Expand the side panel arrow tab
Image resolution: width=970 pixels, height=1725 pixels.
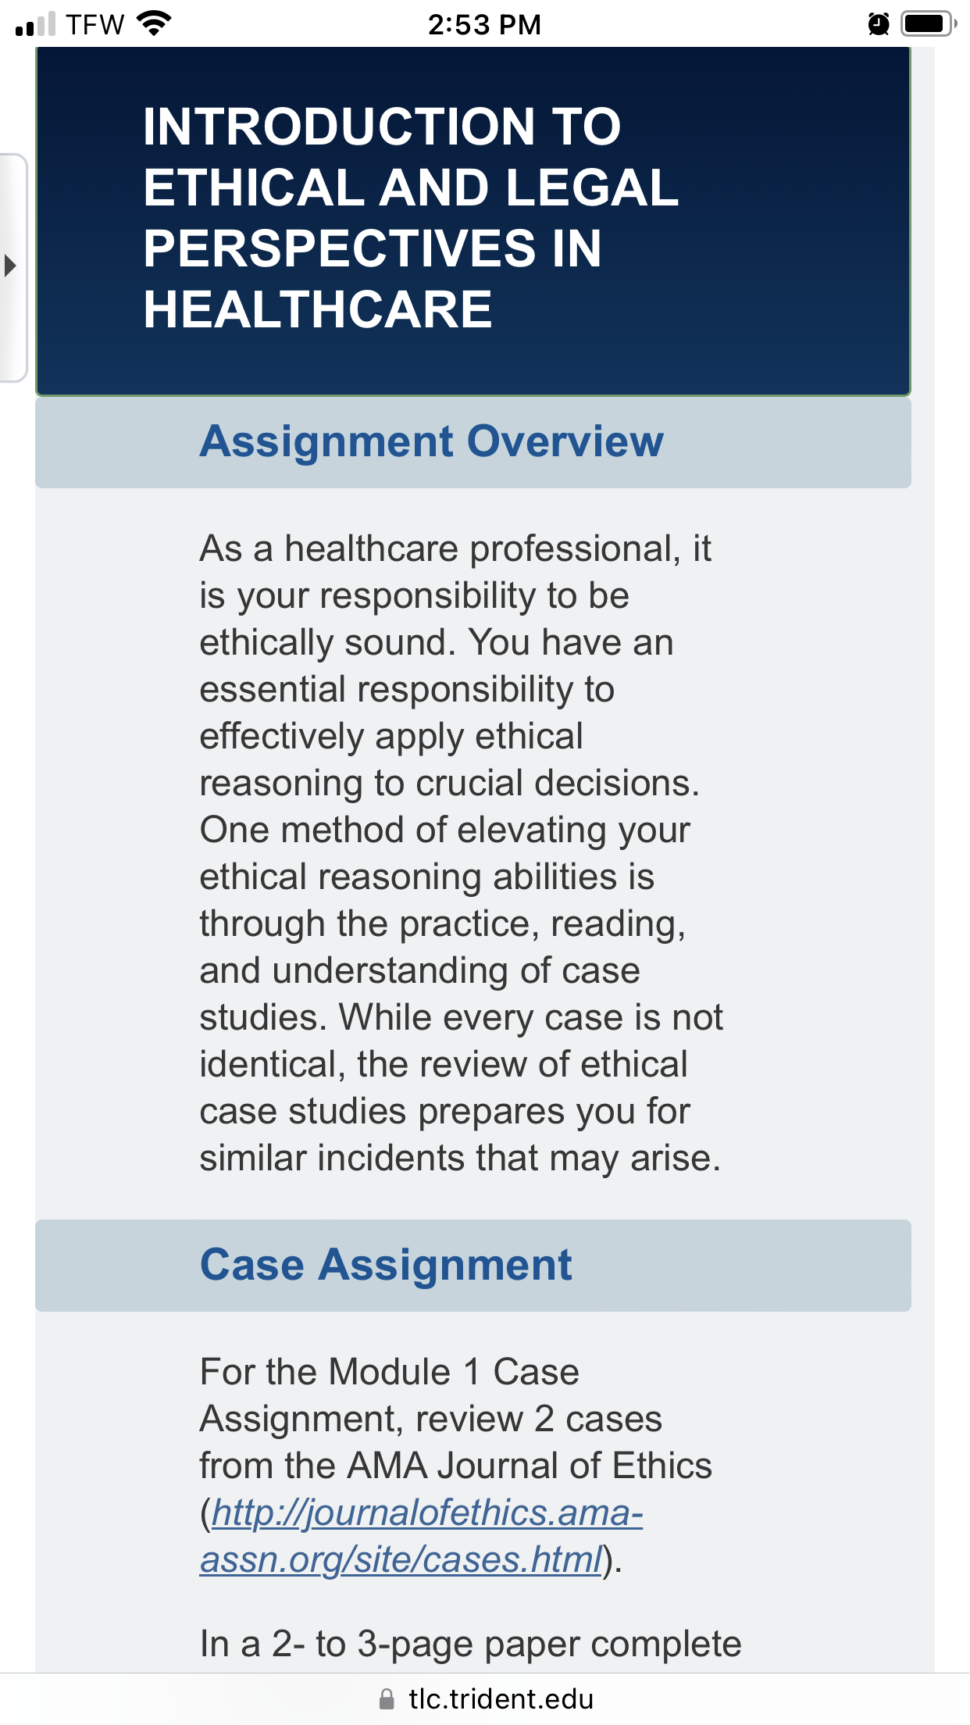tap(11, 266)
